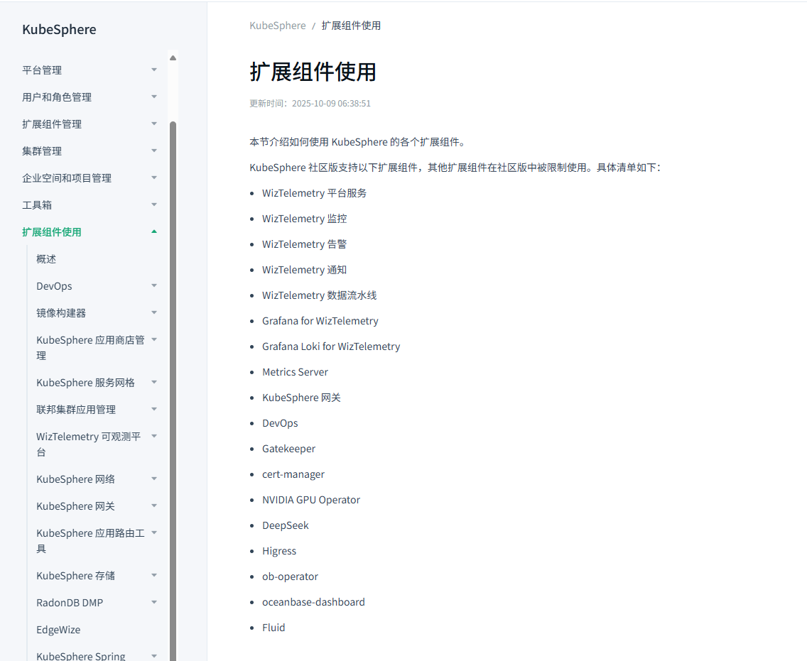The height and width of the screenshot is (661, 807).
Task: Click the sidebar scrollbar up arrow
Action: click(173, 58)
